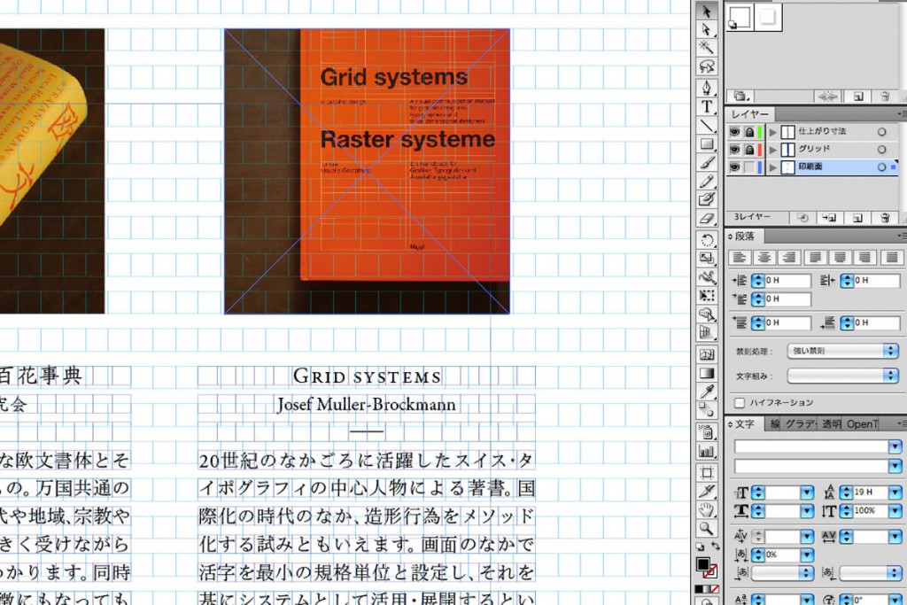
Task: Select the Paintbrush tool
Action: (x=706, y=162)
